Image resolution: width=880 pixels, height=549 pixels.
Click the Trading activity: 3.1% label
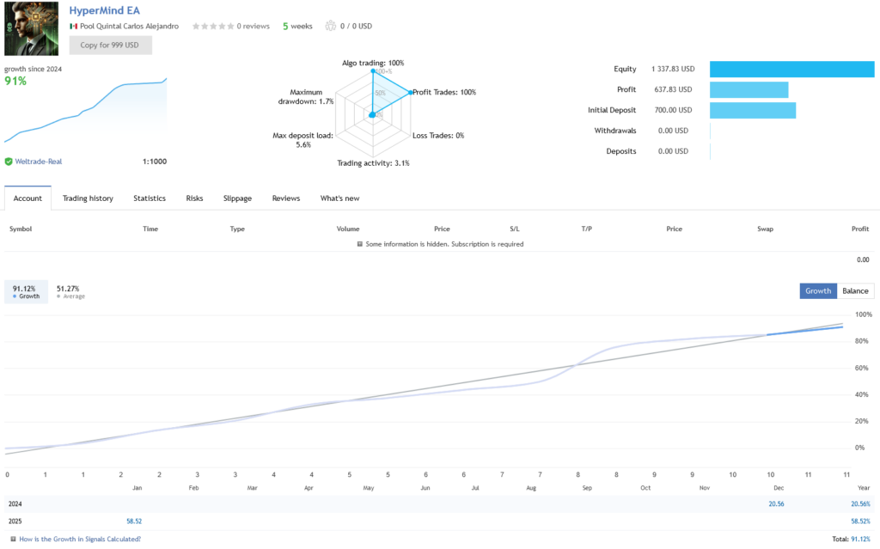[373, 163]
